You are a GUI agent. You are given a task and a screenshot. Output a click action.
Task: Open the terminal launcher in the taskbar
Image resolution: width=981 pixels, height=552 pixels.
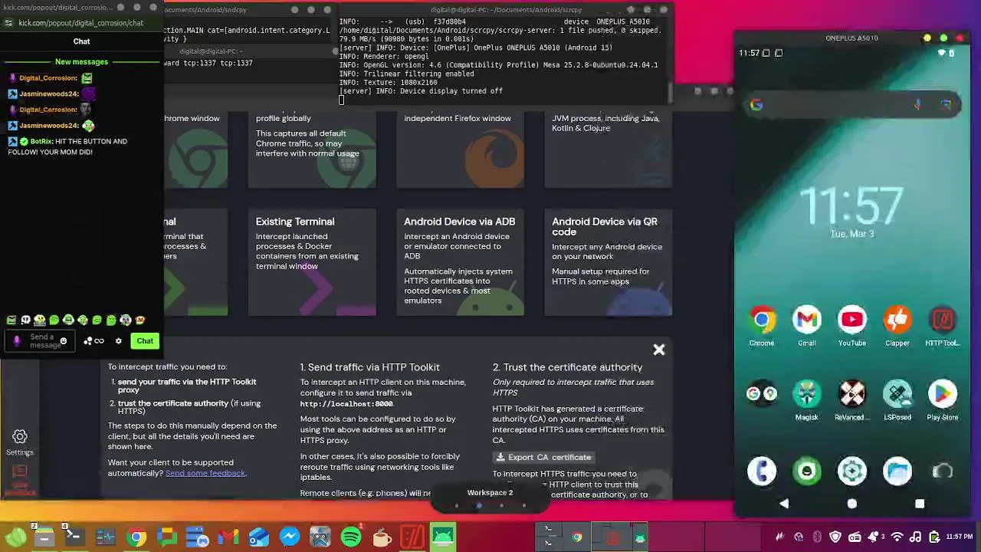[x=75, y=537]
